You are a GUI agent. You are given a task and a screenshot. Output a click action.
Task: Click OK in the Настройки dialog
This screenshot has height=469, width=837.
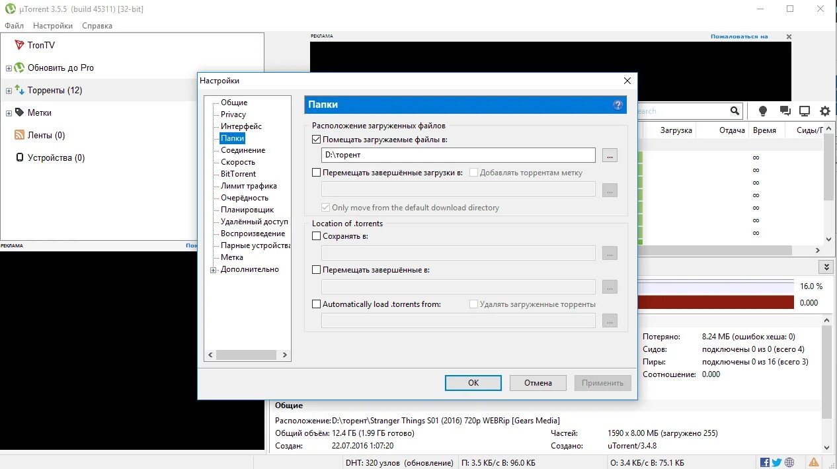point(473,382)
